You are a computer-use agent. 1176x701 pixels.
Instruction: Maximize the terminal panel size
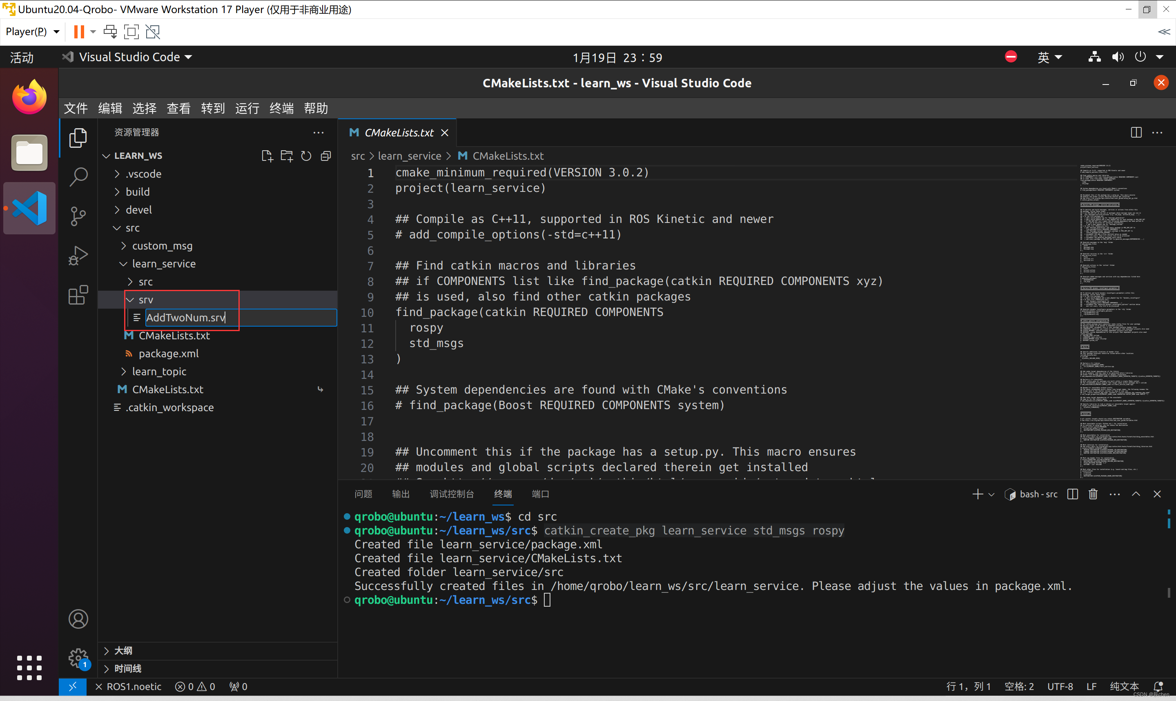(1136, 494)
